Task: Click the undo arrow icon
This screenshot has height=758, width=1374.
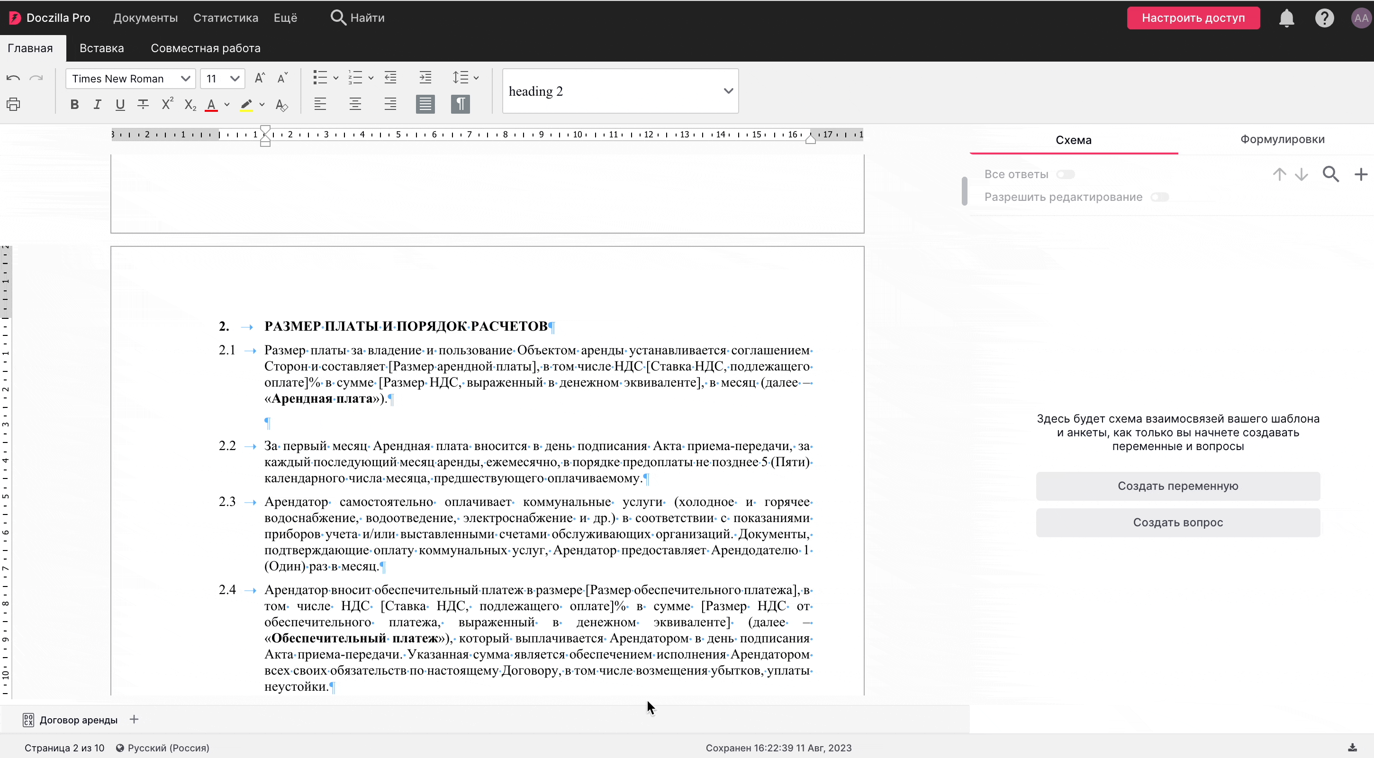Action: pyautogui.click(x=13, y=79)
